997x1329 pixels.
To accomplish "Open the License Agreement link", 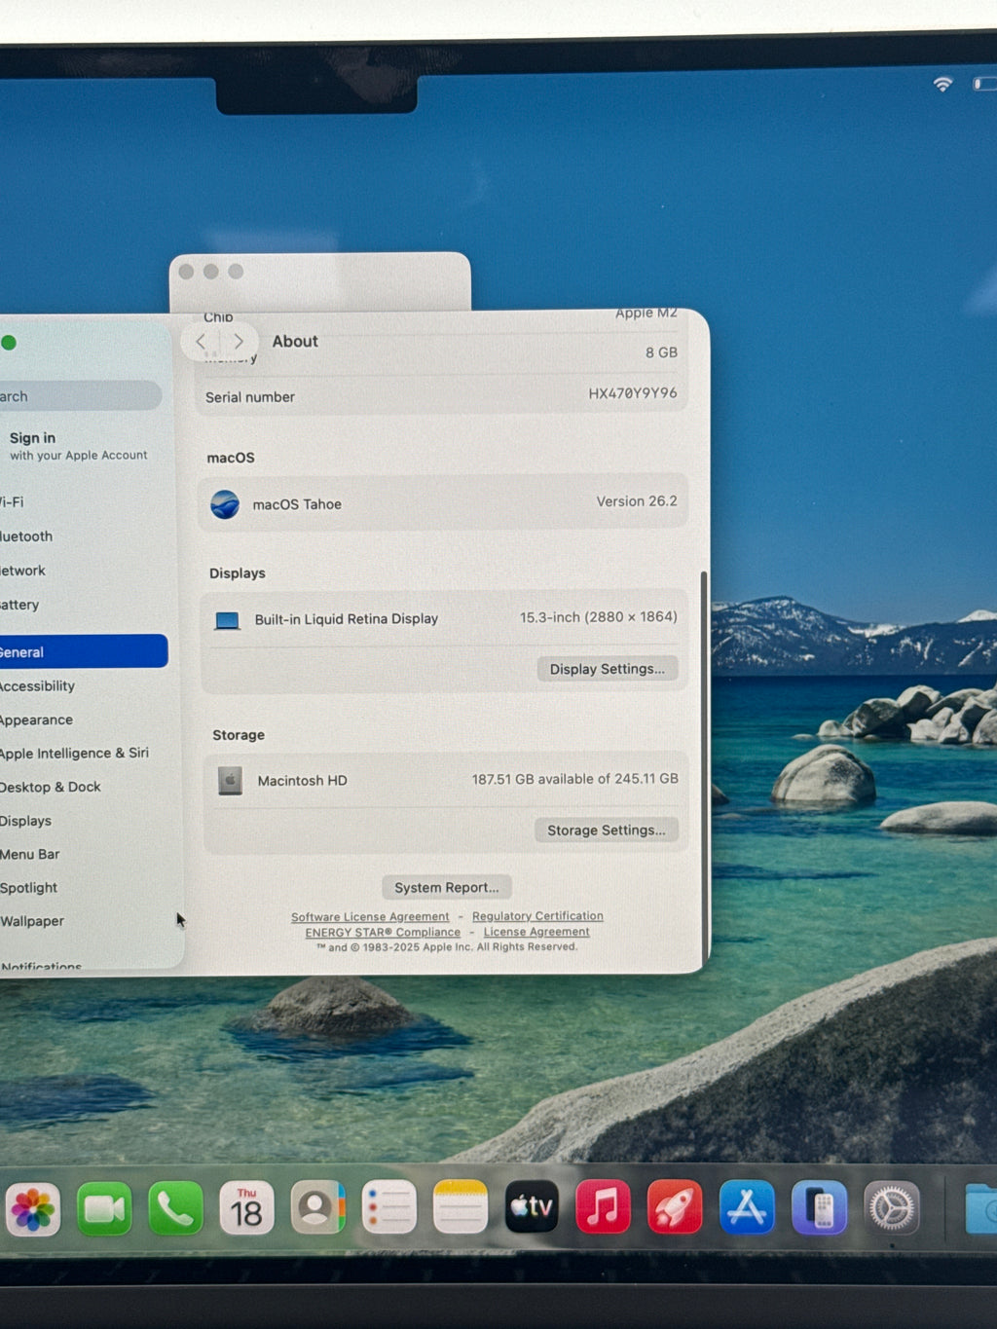I will point(536,932).
